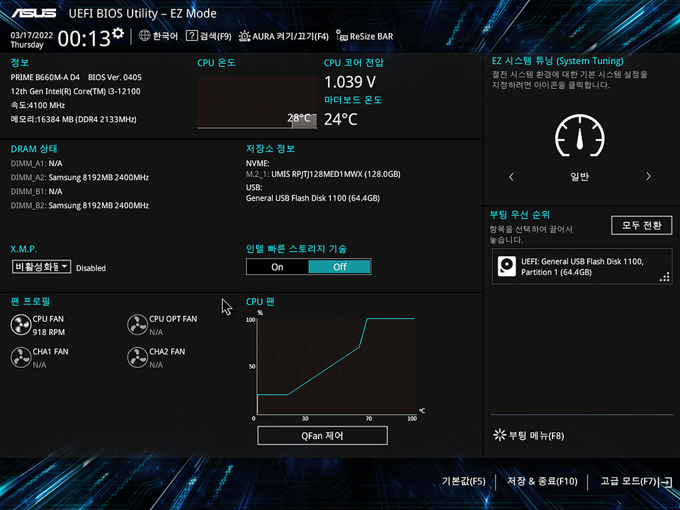Click the DIMM_B1 N/A entry
Viewport: 680px width, 510px height.
36,192
